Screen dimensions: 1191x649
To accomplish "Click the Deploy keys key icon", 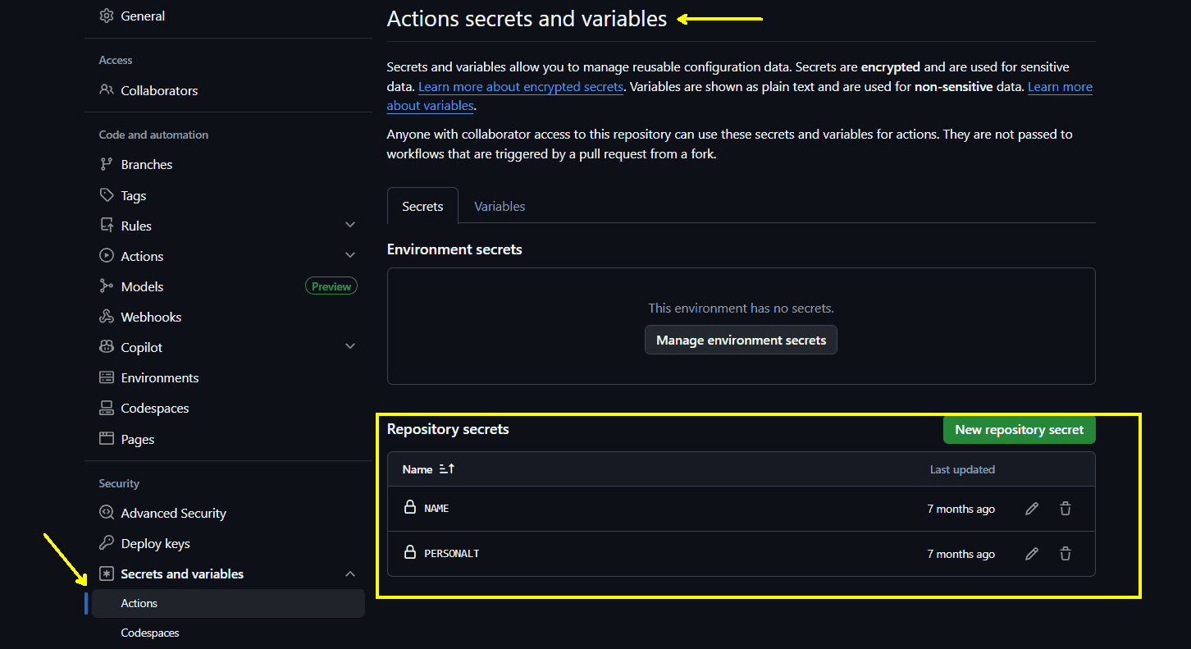I will pos(106,543).
